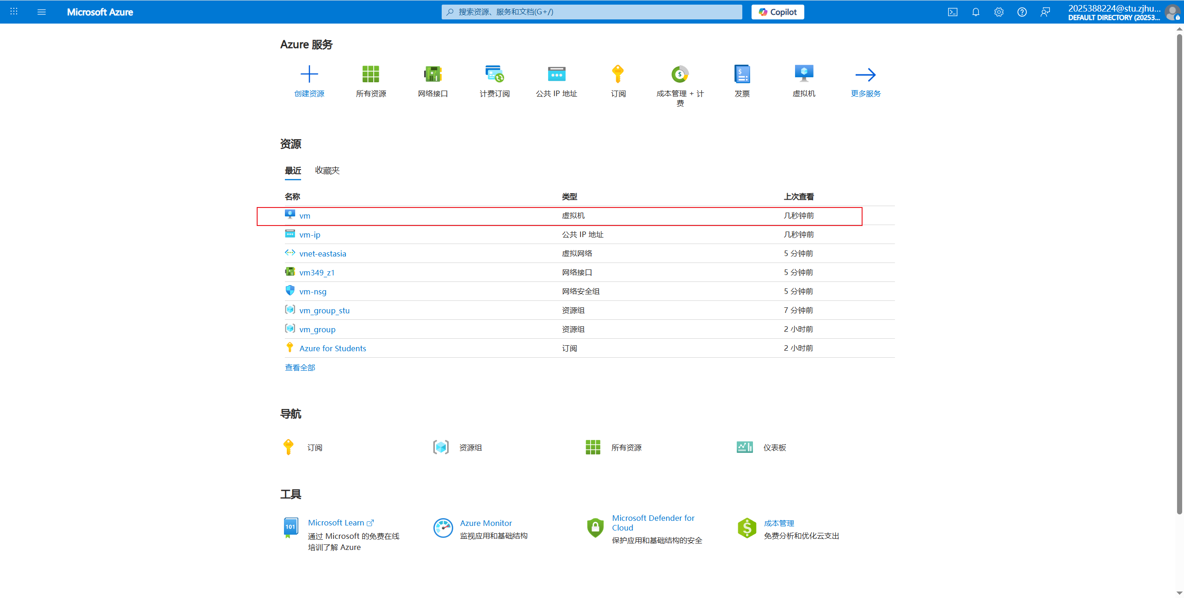Open the hamburger portal menu

pyautogui.click(x=42, y=12)
